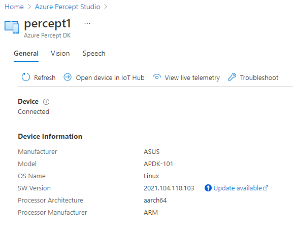293x240 pixels.
Task: Click the chevron after Azure Percept Studio
Action: coord(106,7)
